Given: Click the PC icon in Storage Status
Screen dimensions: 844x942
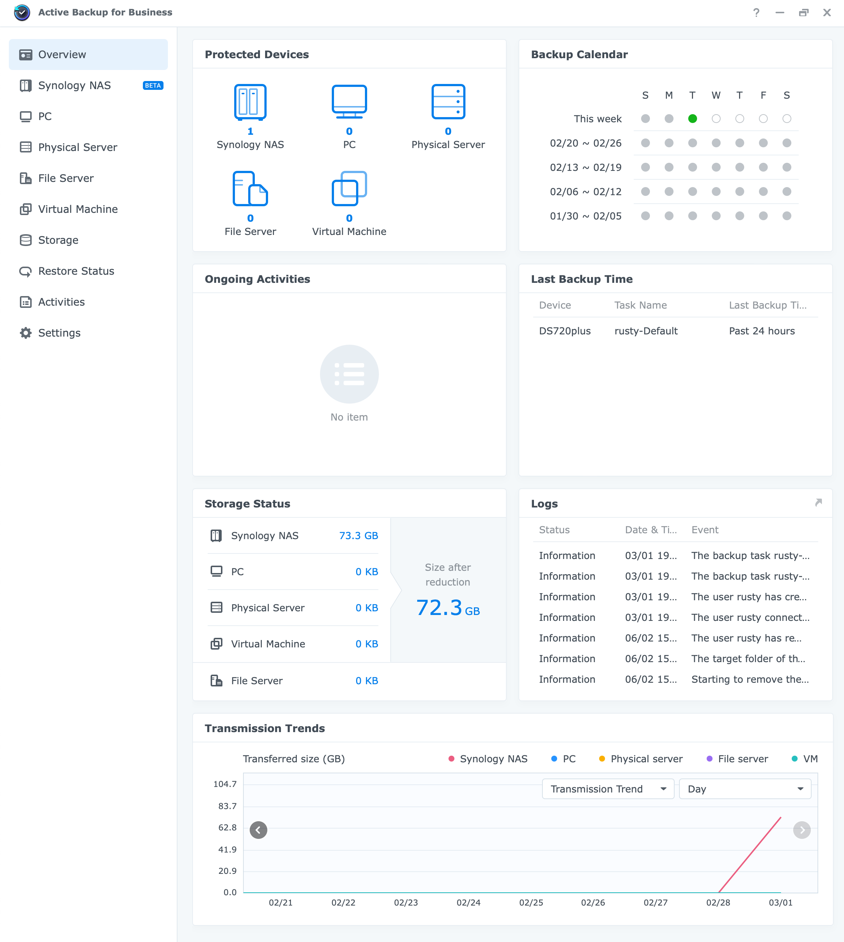Looking at the screenshot, I should (216, 572).
